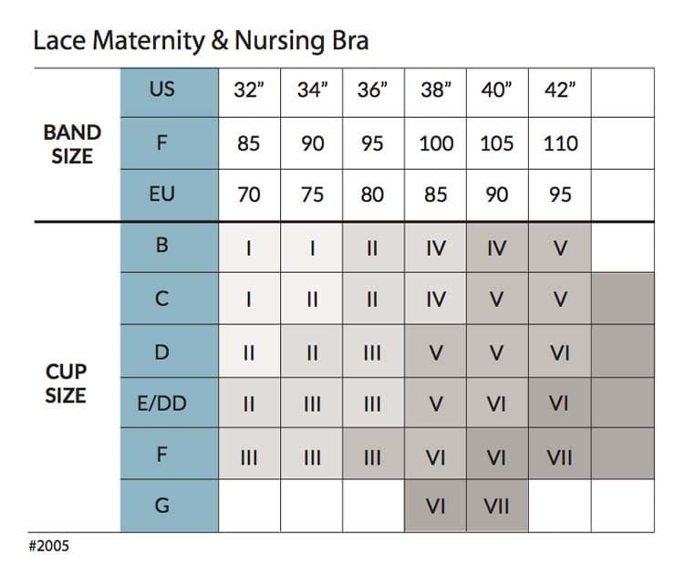Select the VII cell in the G cup row
695x586 pixels.
(x=496, y=506)
